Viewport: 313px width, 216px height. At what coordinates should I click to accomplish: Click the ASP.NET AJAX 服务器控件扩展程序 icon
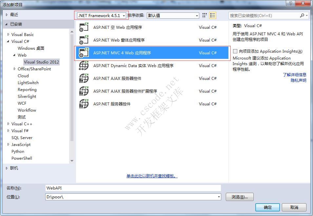tap(84, 91)
